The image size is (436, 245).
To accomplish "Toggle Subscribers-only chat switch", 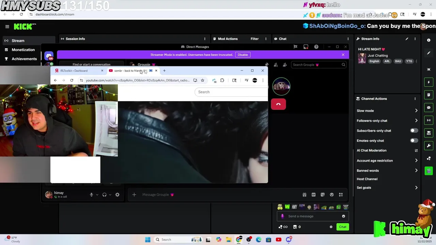I will [x=414, y=131].
